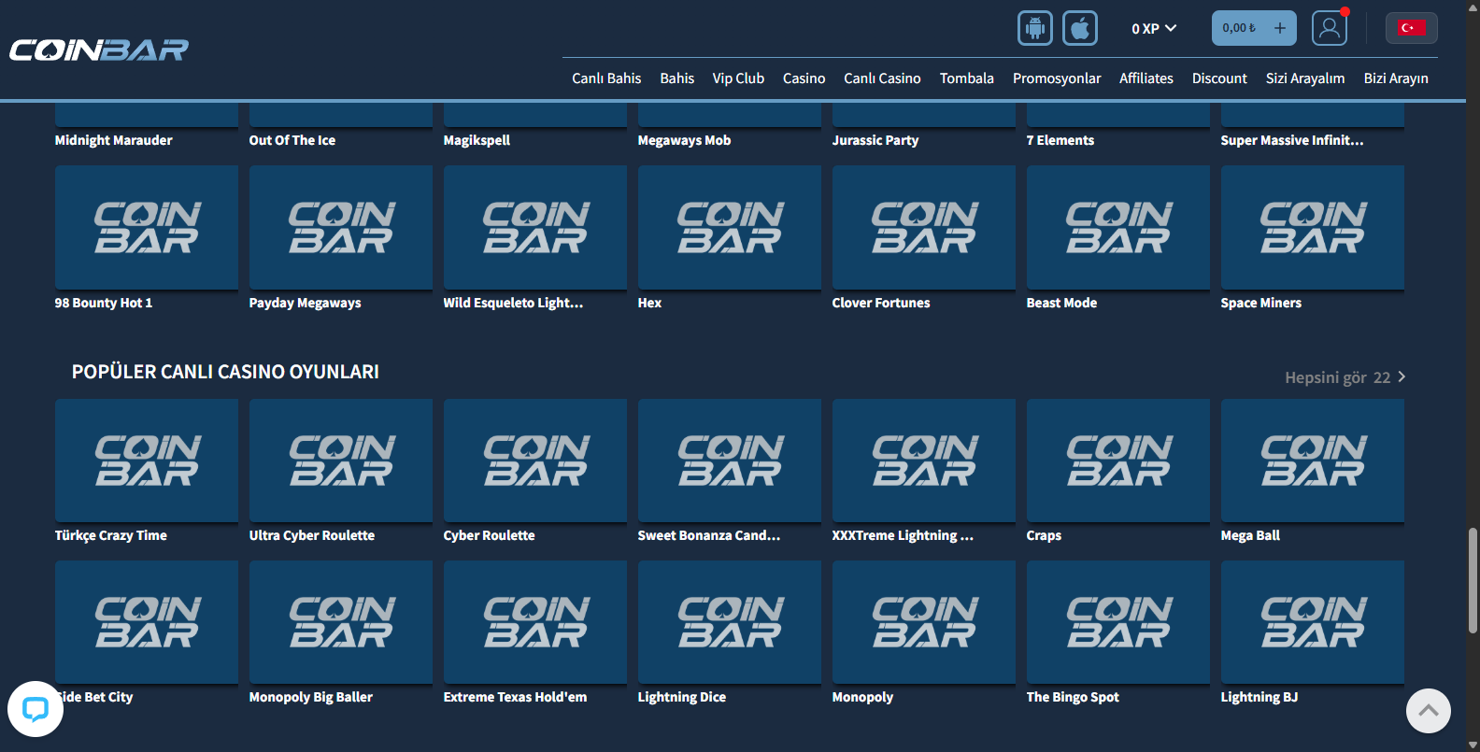Click the Magikspell game title

pyautogui.click(x=477, y=140)
